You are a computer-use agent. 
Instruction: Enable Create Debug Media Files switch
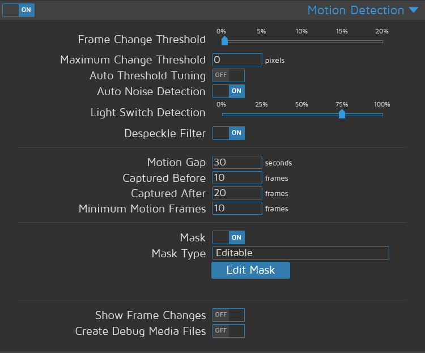point(228,331)
